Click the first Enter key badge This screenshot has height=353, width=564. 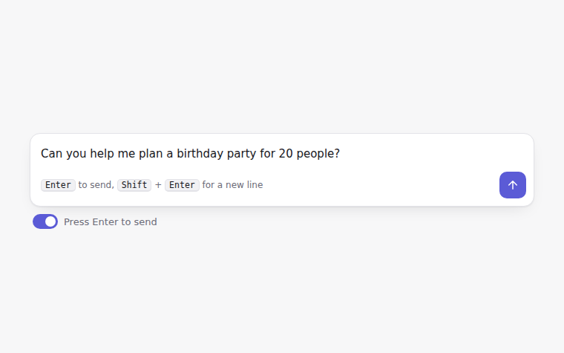point(58,185)
